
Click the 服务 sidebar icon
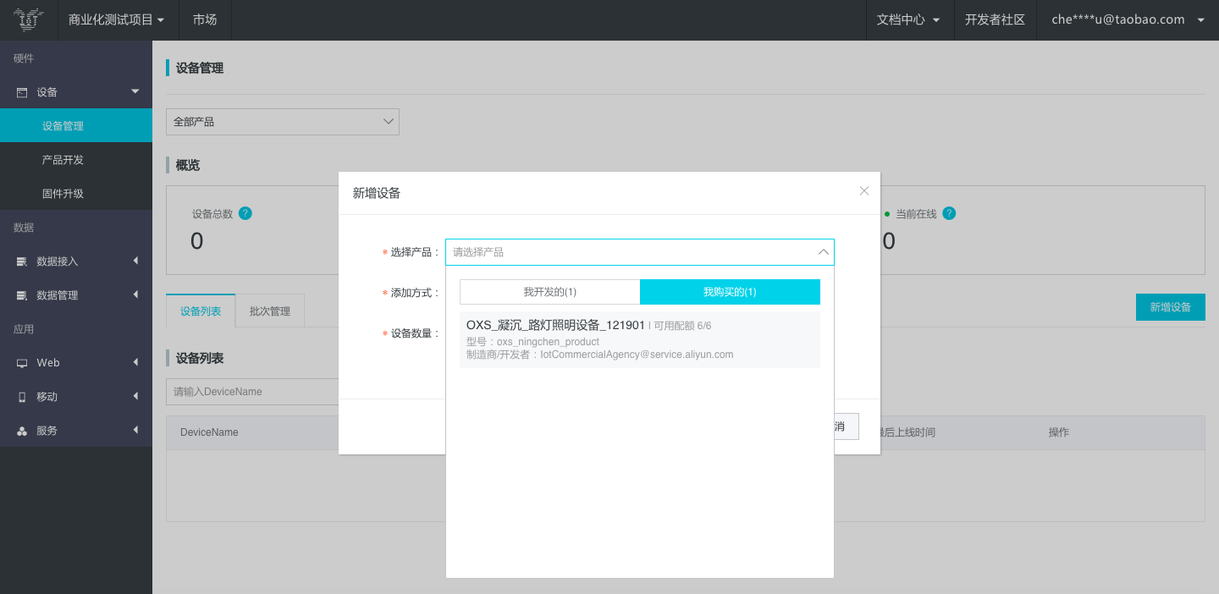click(22, 431)
